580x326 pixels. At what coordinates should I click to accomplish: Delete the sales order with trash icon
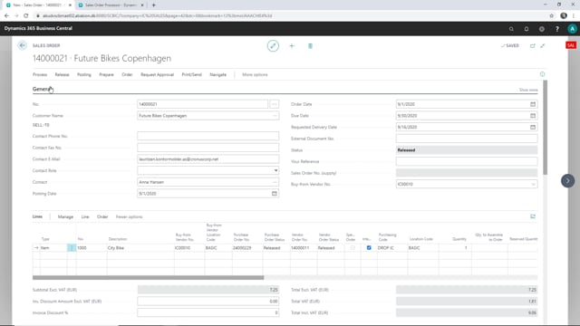coord(310,46)
